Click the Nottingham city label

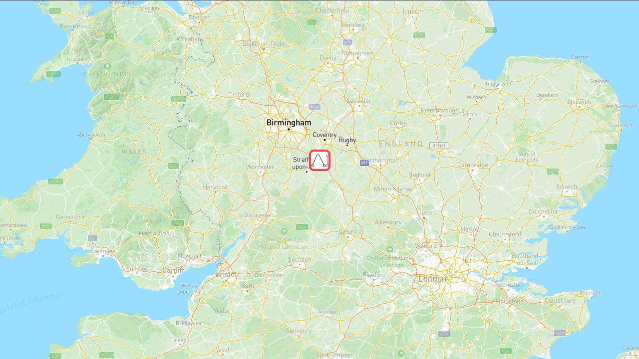tap(357, 53)
